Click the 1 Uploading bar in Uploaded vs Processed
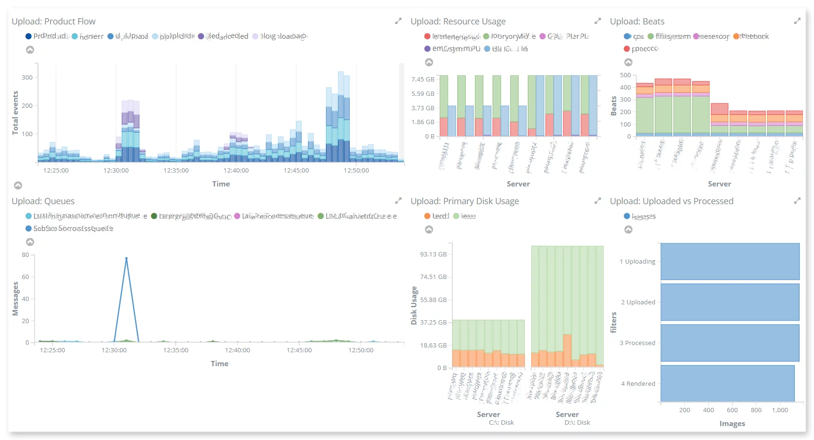 pyautogui.click(x=730, y=262)
